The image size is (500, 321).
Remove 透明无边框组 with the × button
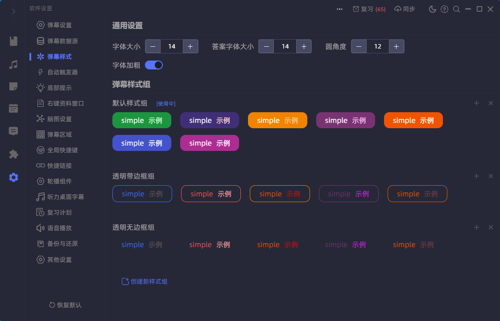(491, 227)
